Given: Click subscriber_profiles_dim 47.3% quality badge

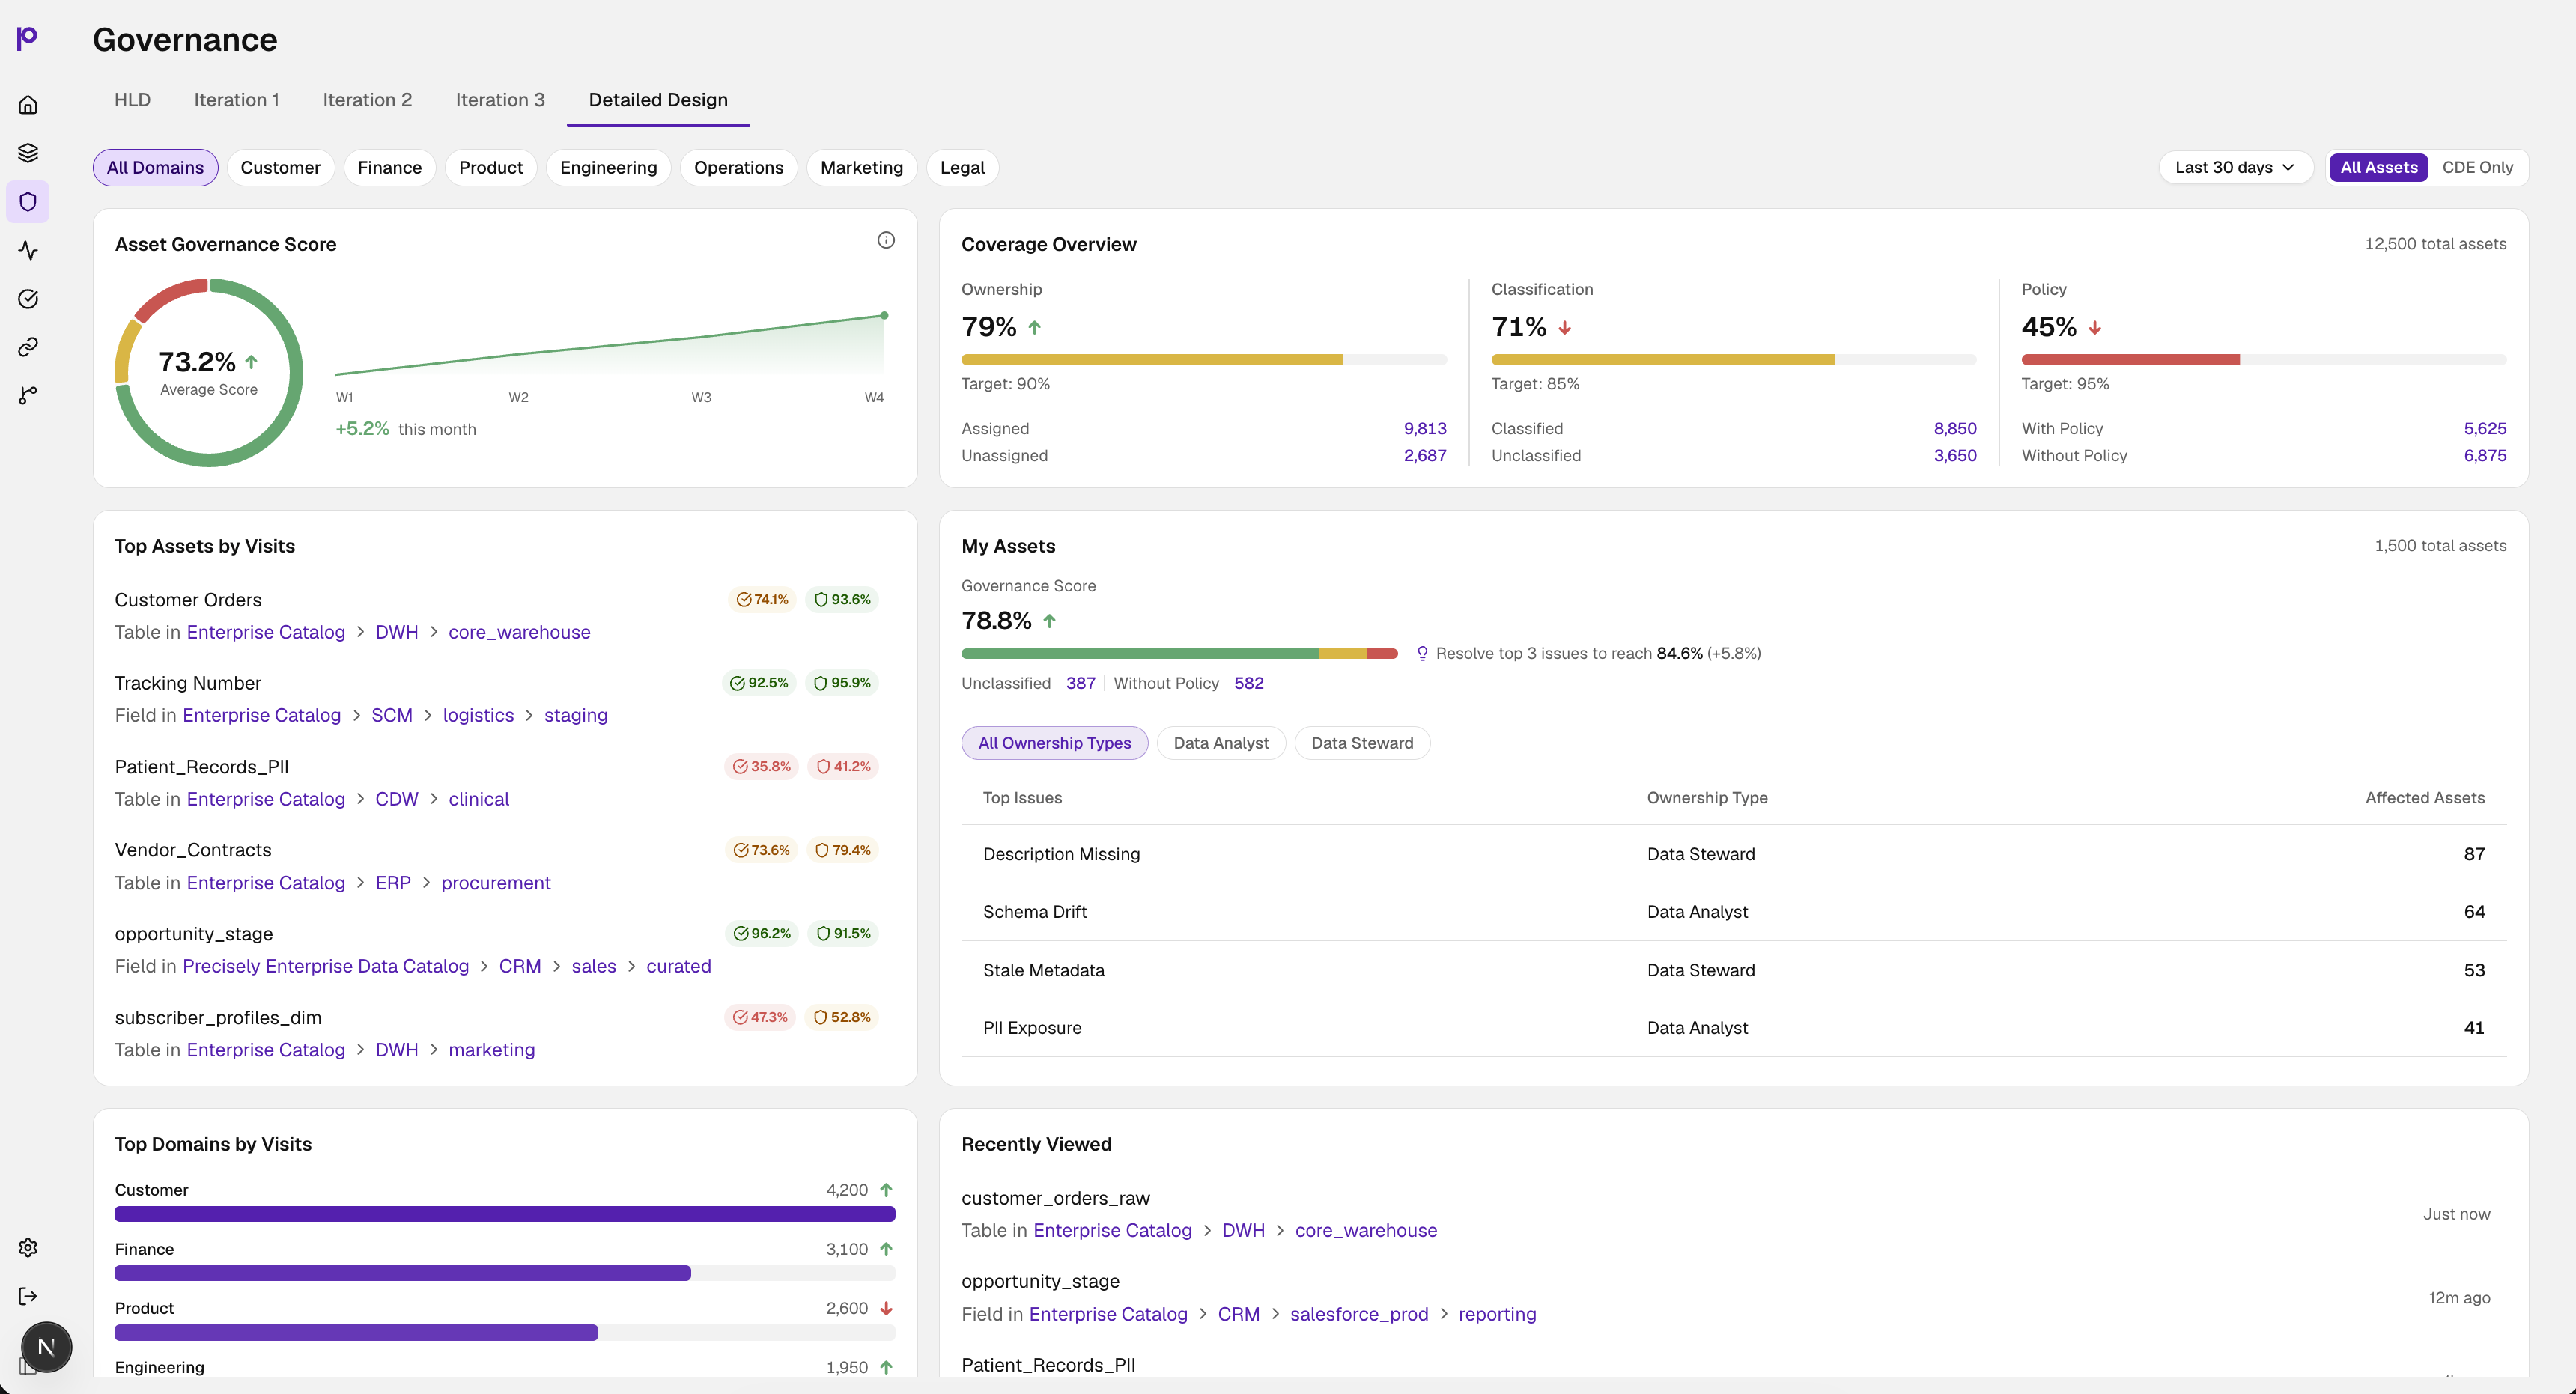Looking at the screenshot, I should pyautogui.click(x=760, y=1017).
